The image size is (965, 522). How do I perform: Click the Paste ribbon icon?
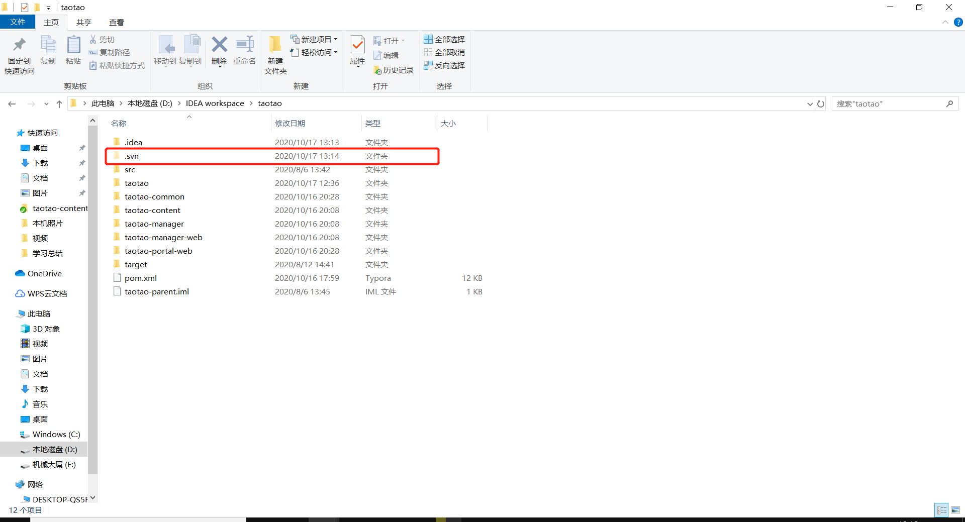pyautogui.click(x=73, y=50)
